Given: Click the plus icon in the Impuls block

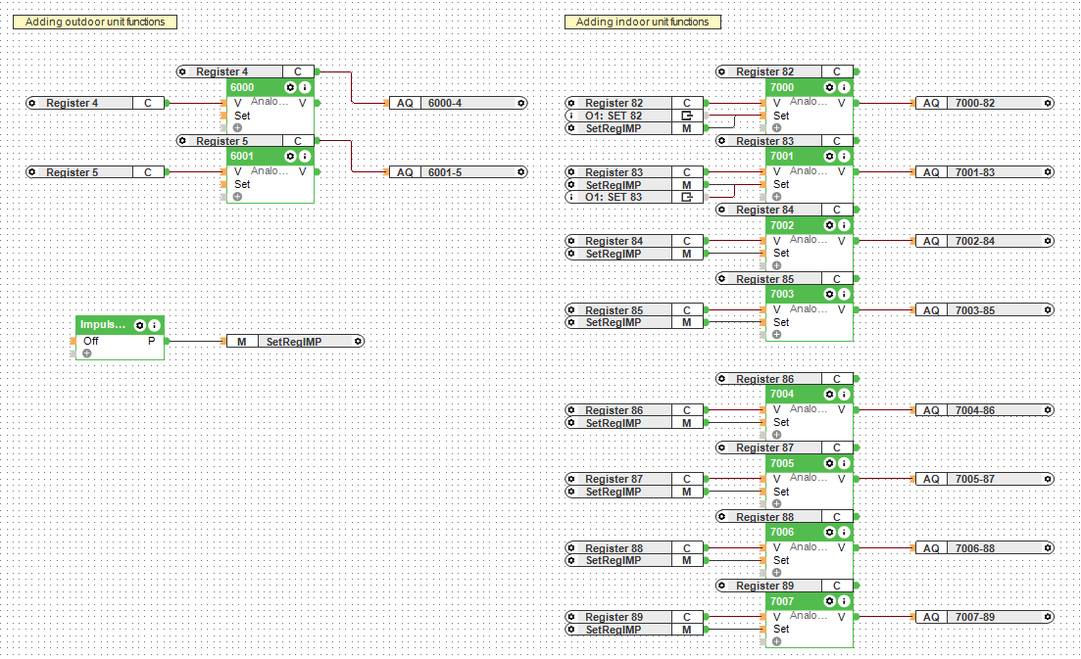Looking at the screenshot, I should (87, 353).
